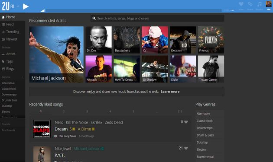Open artist Zeds Dead link

click(x=114, y=122)
